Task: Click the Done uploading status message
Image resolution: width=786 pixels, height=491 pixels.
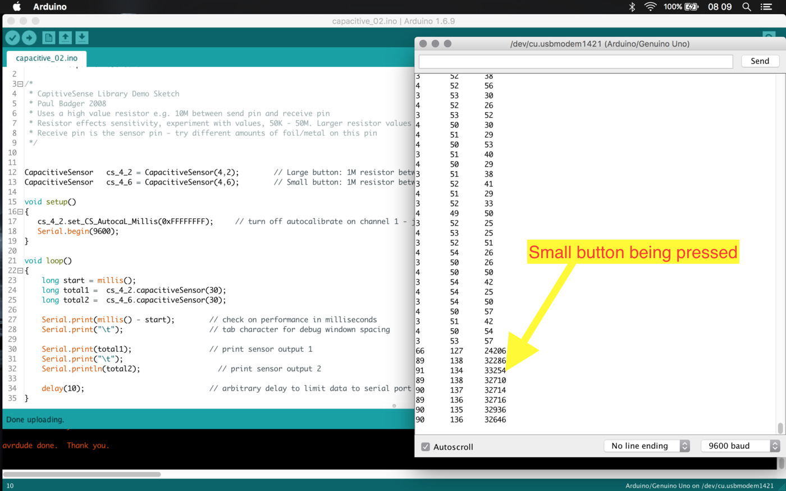Action: [35, 420]
